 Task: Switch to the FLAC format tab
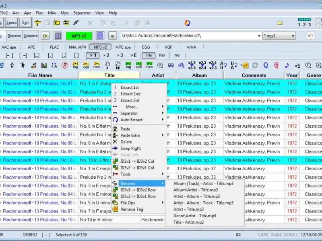pos(54,47)
